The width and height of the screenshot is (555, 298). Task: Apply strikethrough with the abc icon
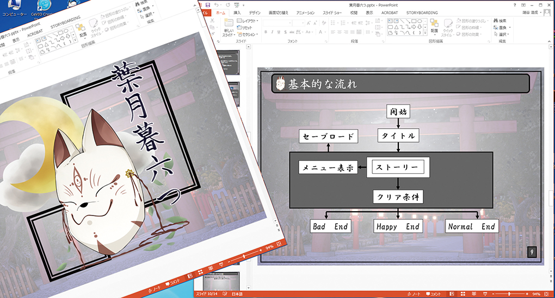point(292,32)
